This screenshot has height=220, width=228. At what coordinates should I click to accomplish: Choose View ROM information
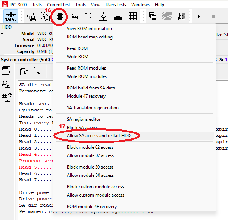89,29
